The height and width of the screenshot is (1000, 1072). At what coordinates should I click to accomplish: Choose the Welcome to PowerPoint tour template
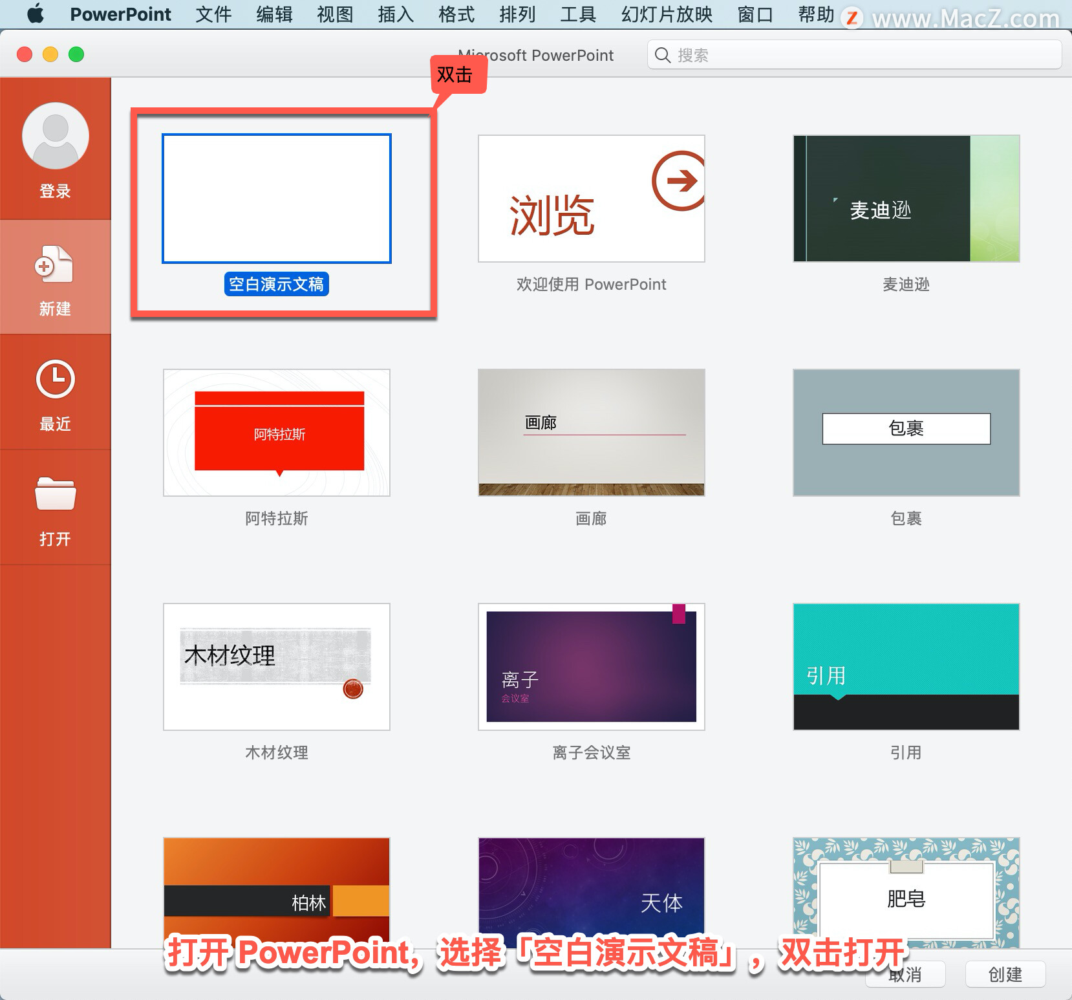click(592, 199)
